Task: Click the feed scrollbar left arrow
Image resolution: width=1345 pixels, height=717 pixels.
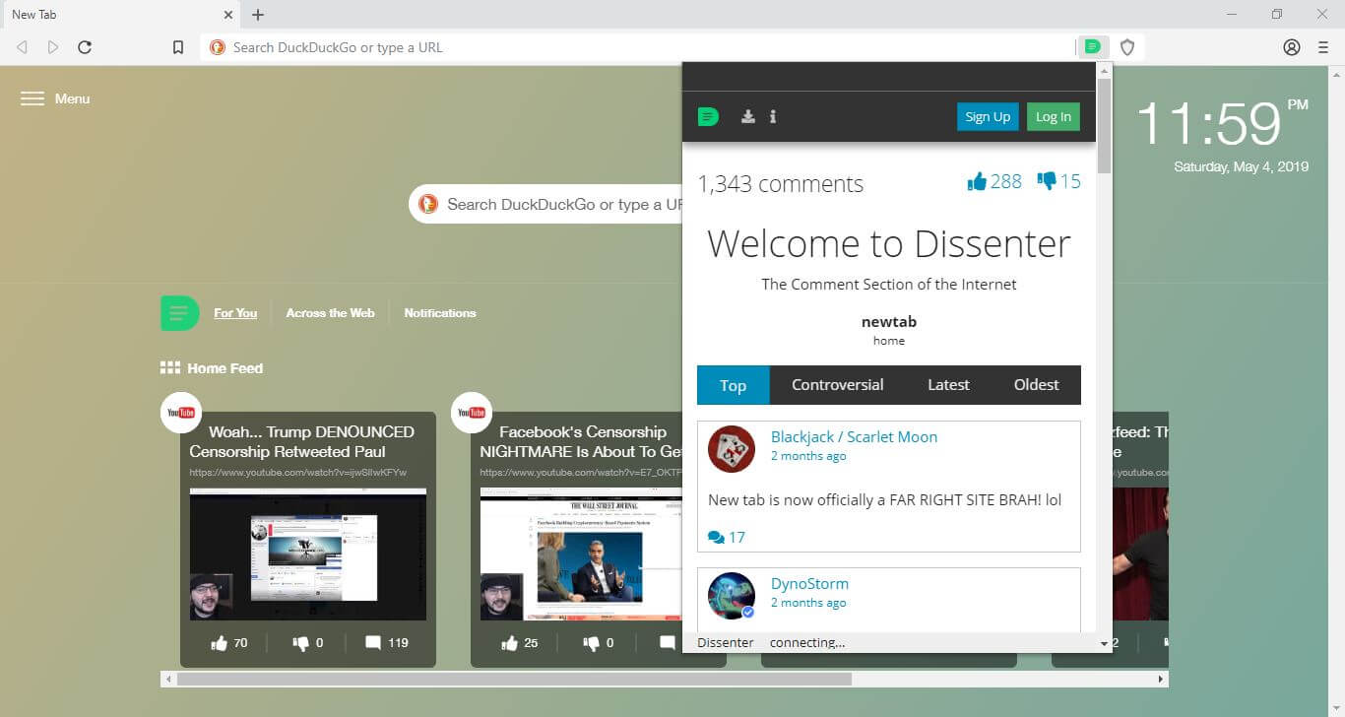Action: coord(168,680)
